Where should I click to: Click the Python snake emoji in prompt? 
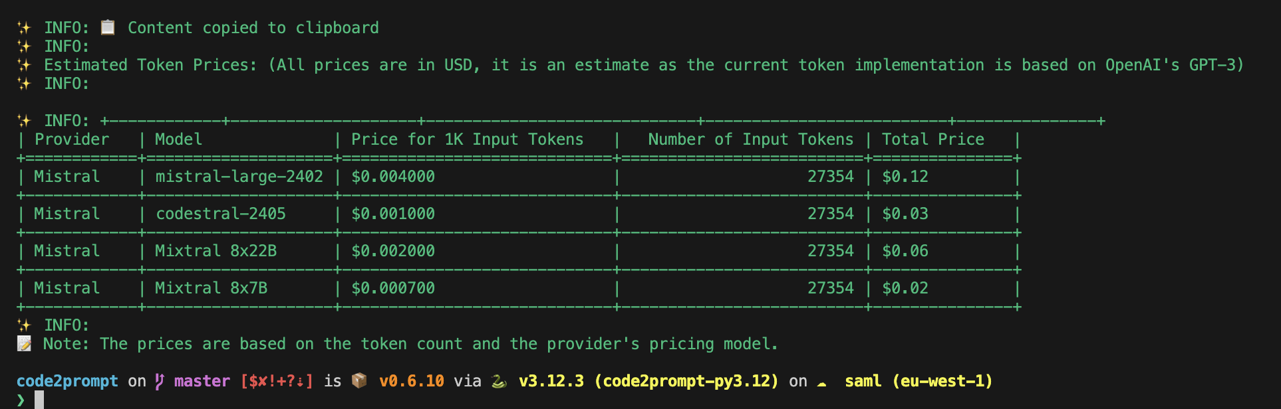coord(498,381)
